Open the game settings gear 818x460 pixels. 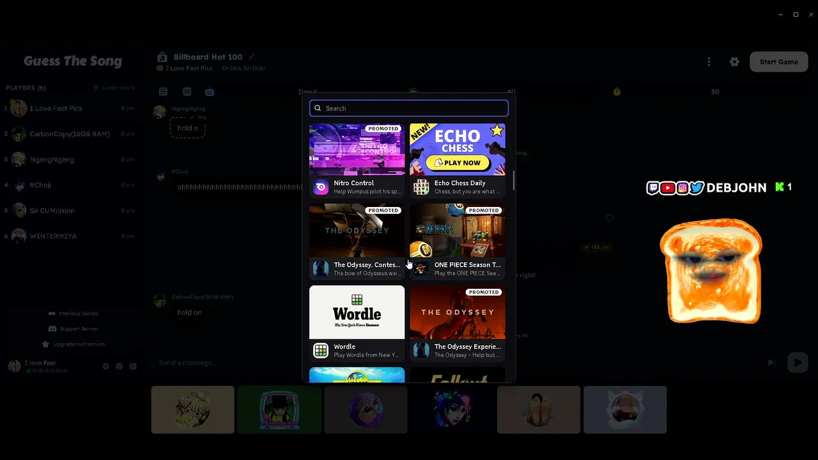point(734,62)
